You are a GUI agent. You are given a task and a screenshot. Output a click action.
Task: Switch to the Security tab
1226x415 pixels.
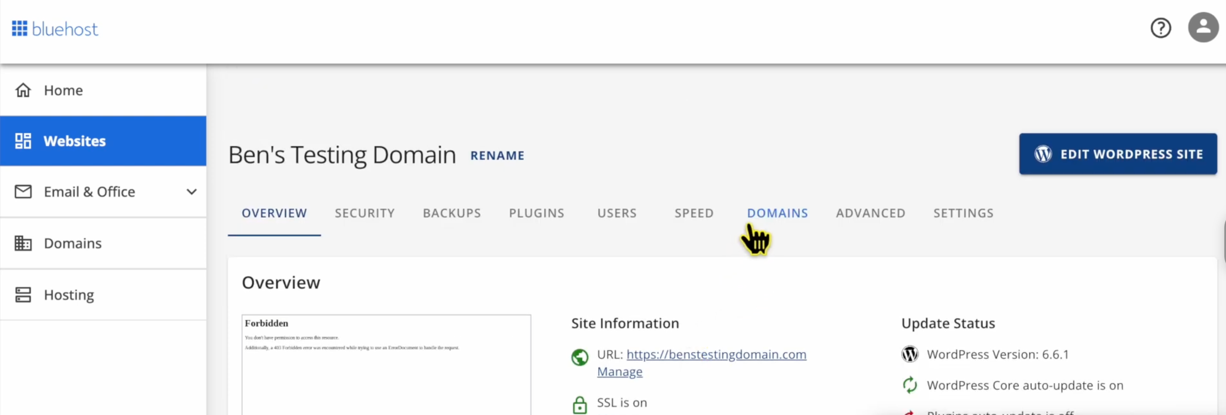[x=365, y=213]
